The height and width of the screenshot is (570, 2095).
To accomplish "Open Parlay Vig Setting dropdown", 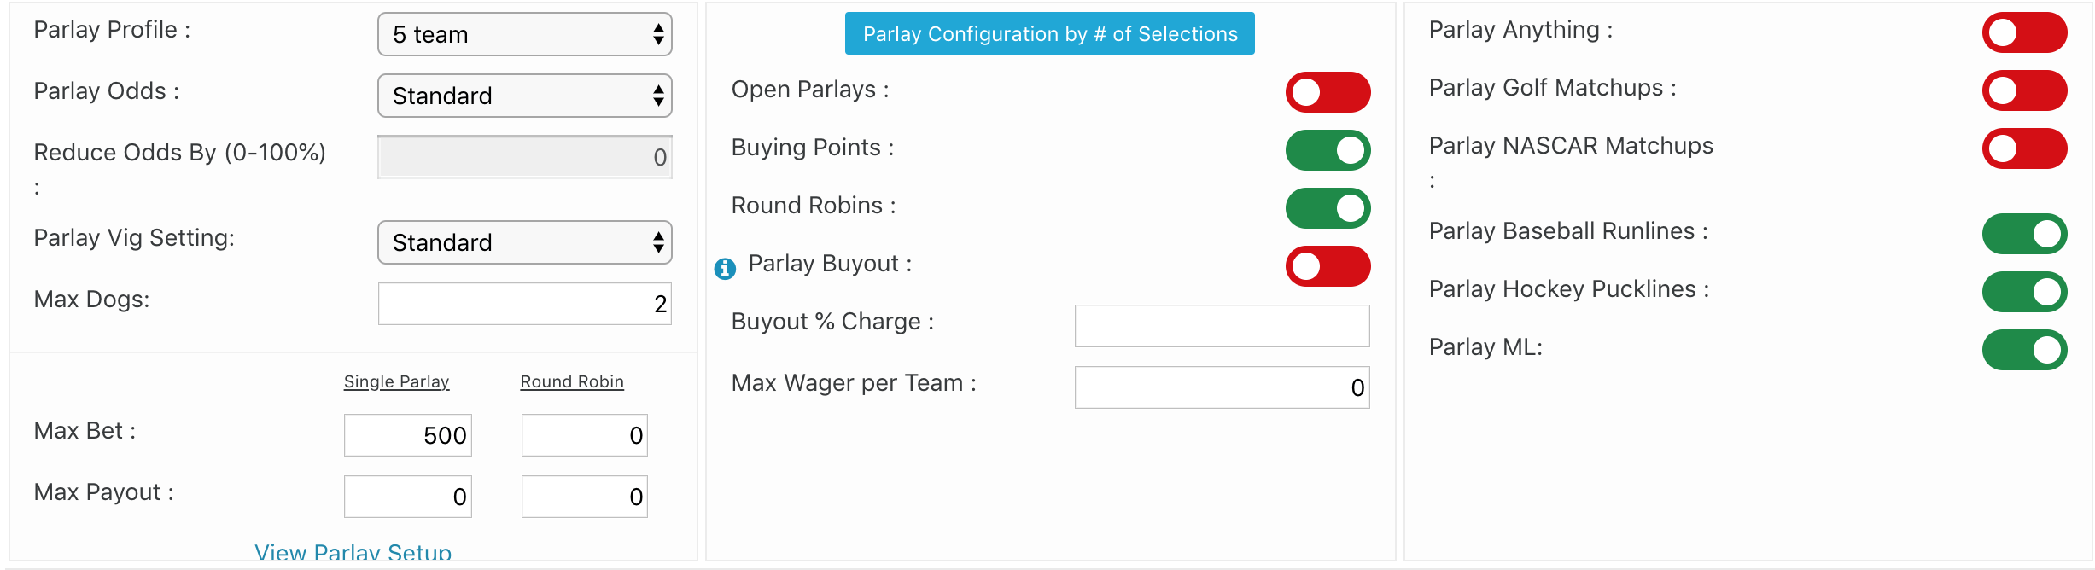I will pos(524,242).
